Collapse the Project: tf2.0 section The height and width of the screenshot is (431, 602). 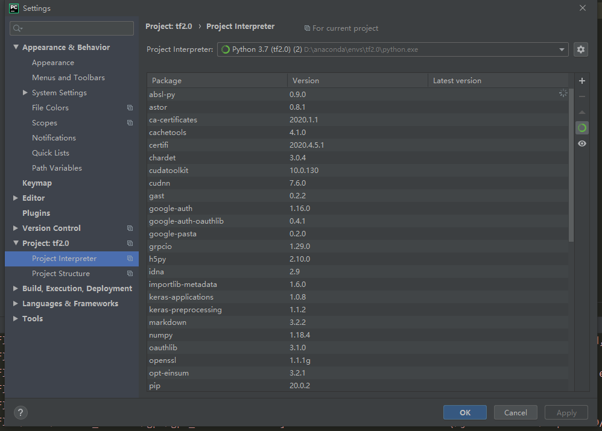[16, 244]
